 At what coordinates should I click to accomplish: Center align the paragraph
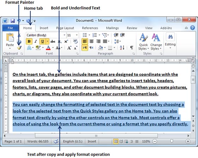(92, 41)
